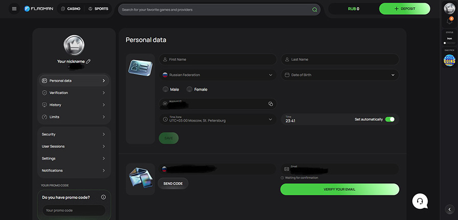The height and width of the screenshot is (220, 458).
Task: Click the First Name input field
Action: coord(218,59)
